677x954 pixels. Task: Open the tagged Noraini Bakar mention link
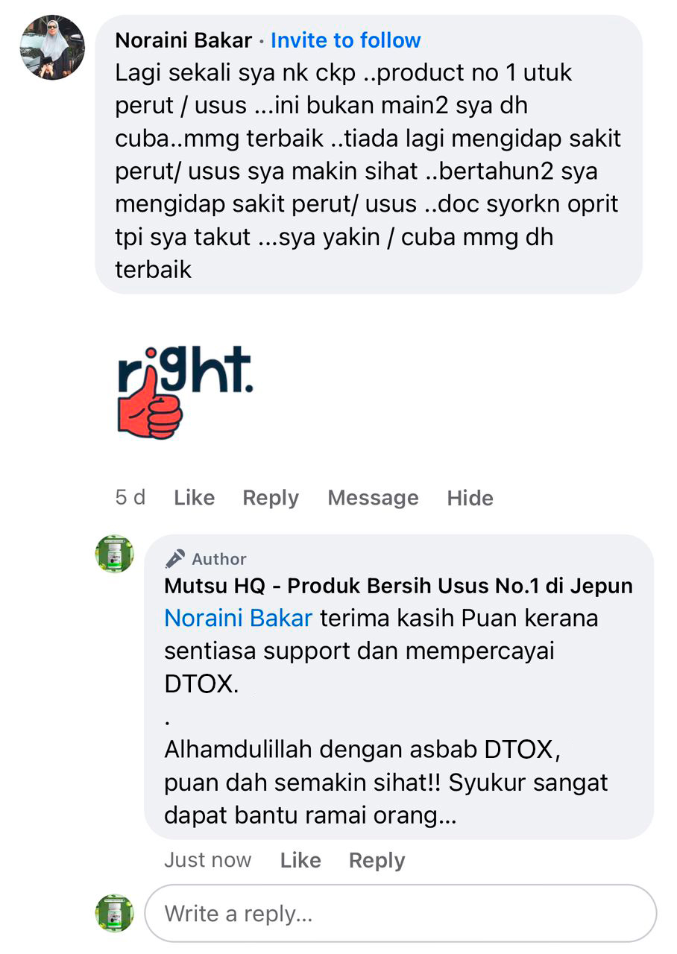(239, 619)
